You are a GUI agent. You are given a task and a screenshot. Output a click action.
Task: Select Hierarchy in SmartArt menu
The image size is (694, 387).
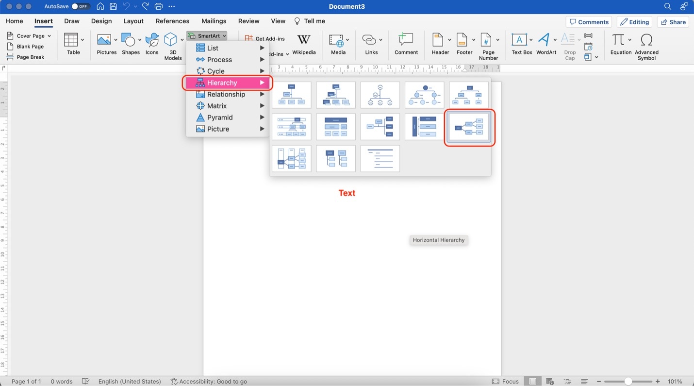pyautogui.click(x=228, y=83)
